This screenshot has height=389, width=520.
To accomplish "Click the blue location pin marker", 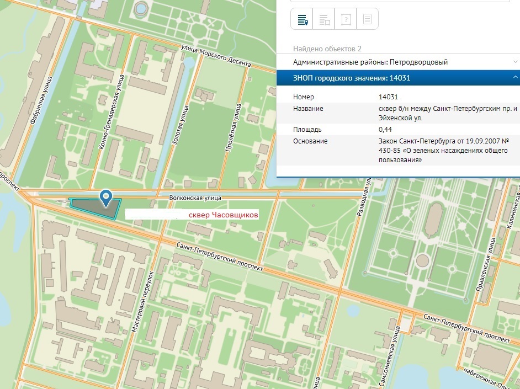I will tap(105, 197).
